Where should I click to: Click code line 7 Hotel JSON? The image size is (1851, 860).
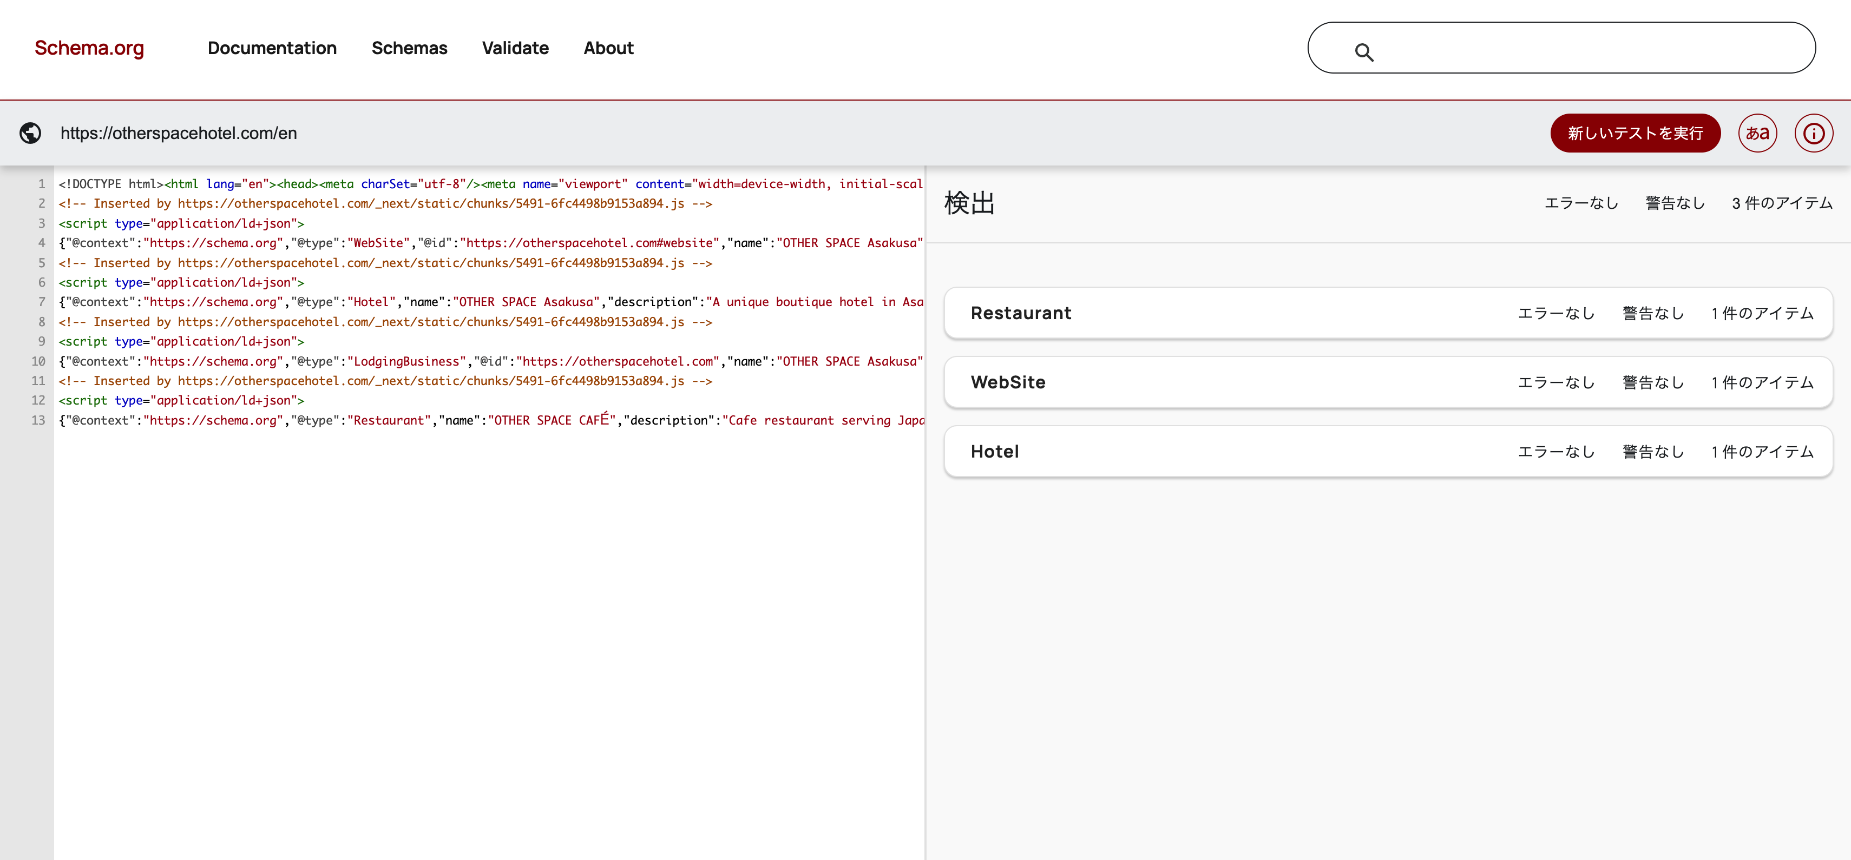490,301
